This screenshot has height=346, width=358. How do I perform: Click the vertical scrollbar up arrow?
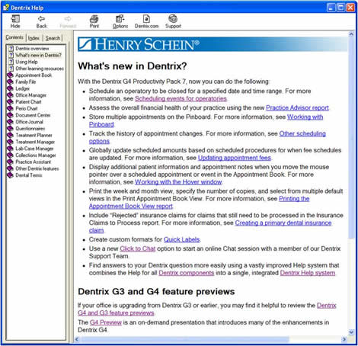point(351,34)
